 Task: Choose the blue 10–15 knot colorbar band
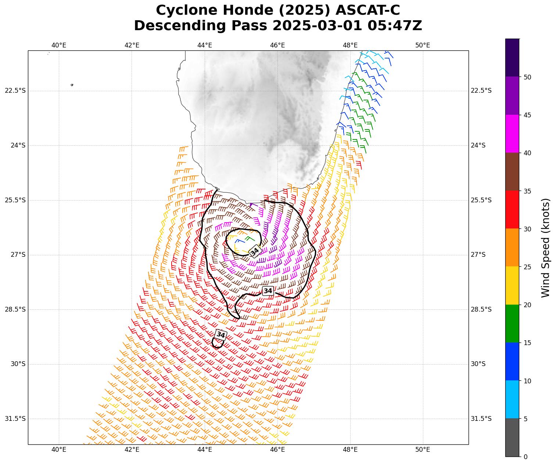[x=512, y=361]
